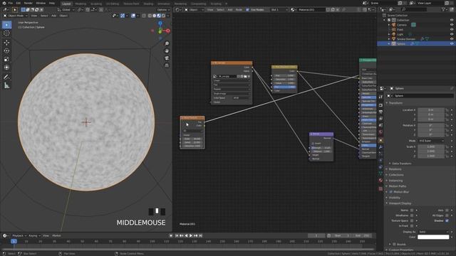Select the Scale tool
The image size is (456, 256).
[6, 59]
